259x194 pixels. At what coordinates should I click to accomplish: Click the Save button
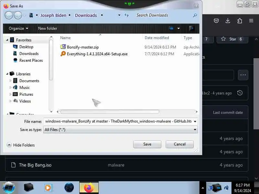[147, 144]
